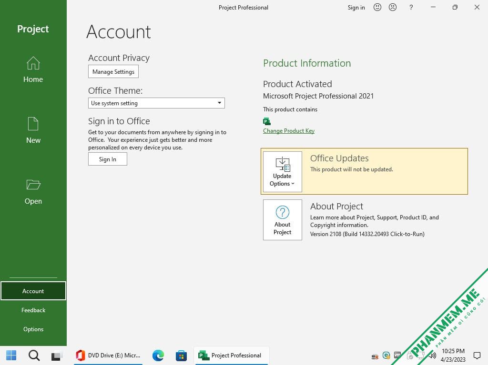Open the Windows Start menu

pyautogui.click(x=11, y=355)
